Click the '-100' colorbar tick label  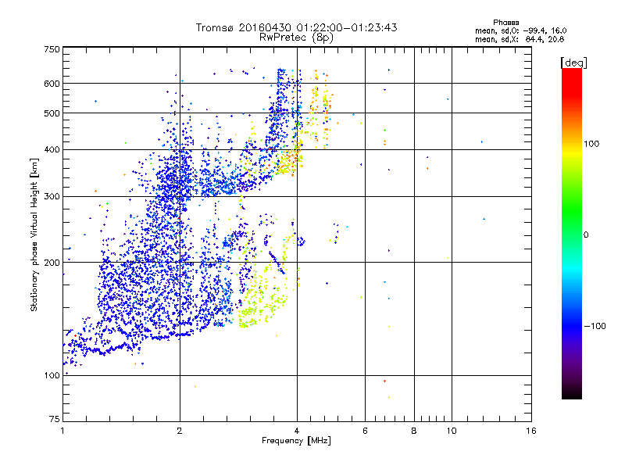coord(595,326)
